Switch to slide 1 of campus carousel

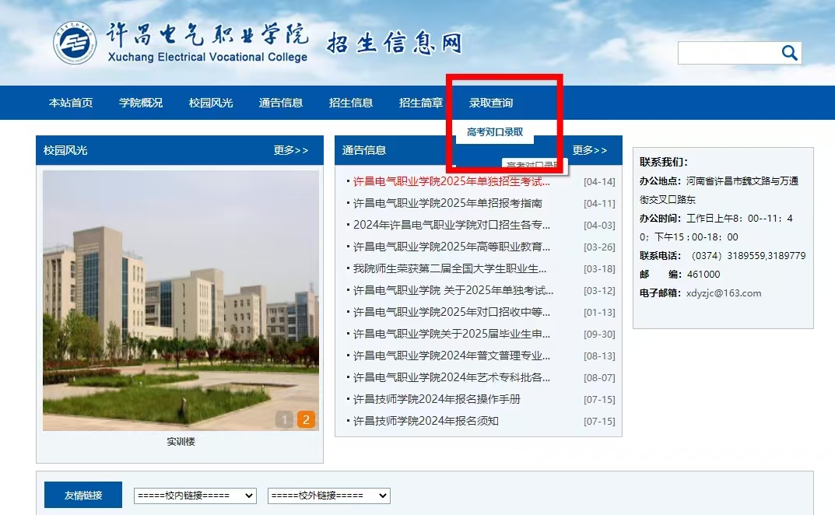point(284,420)
